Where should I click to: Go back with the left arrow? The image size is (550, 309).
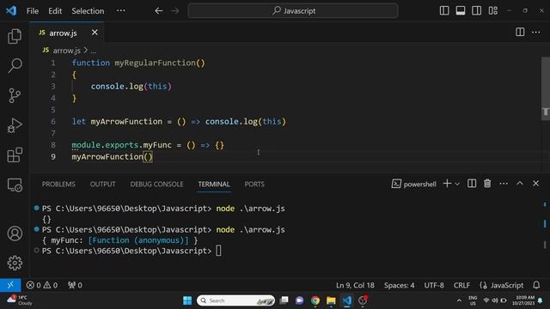point(158,11)
